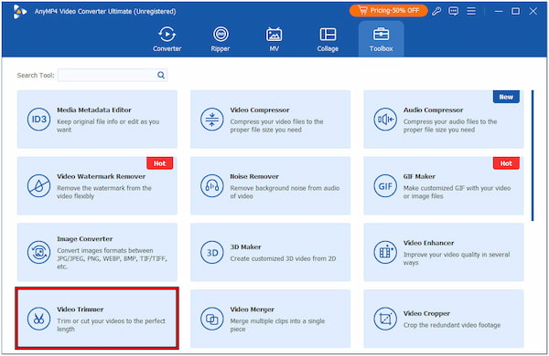Click the Video Compressor icon

coord(212,120)
